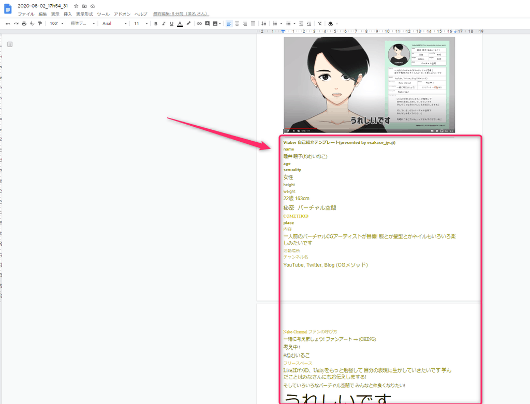Click the left indent marker on ruler
Image resolution: width=530 pixels, height=404 pixels.
[x=283, y=32]
